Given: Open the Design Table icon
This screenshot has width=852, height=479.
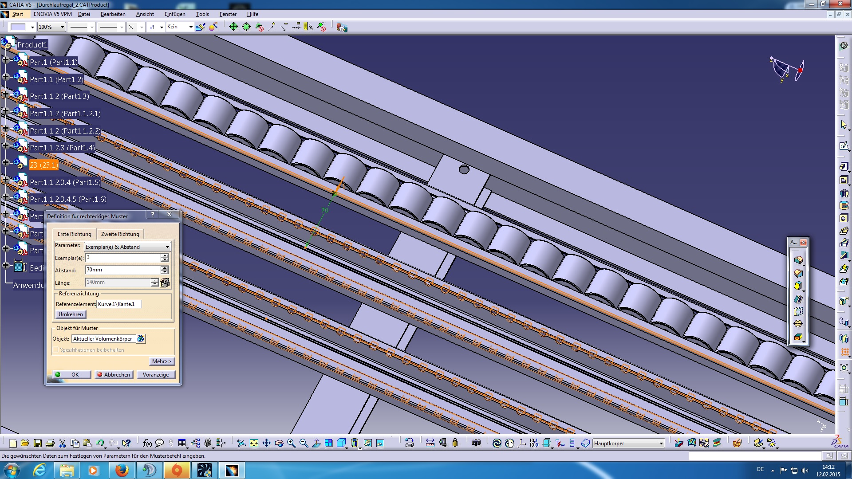Looking at the screenshot, I should coord(182,443).
